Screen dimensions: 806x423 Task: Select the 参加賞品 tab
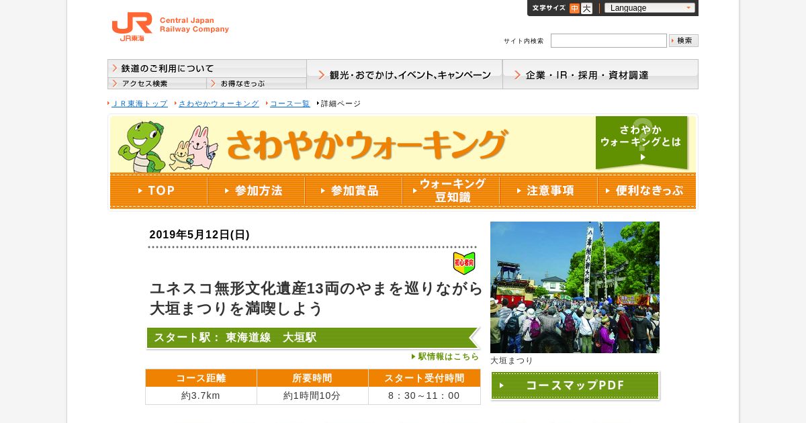click(353, 191)
